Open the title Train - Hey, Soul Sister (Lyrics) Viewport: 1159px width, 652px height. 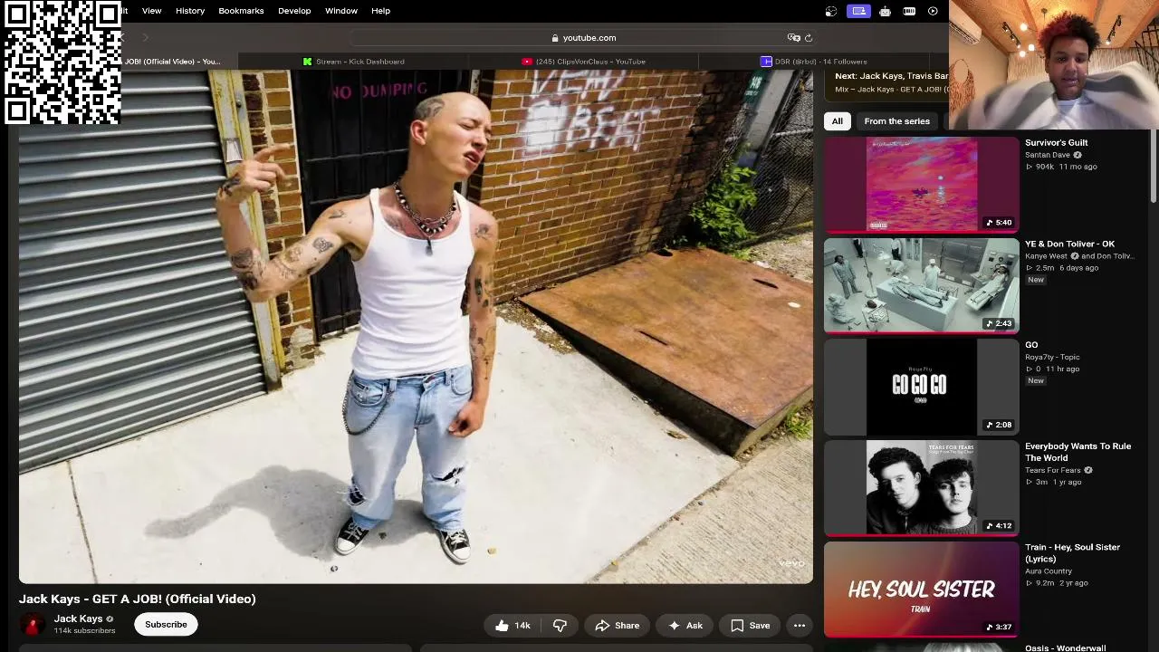tap(1072, 553)
